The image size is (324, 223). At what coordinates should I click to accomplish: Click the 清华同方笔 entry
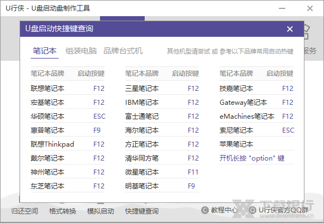pos(142,158)
